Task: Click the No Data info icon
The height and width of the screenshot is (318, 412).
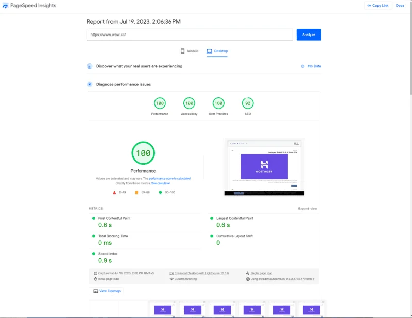Action: 303,66
